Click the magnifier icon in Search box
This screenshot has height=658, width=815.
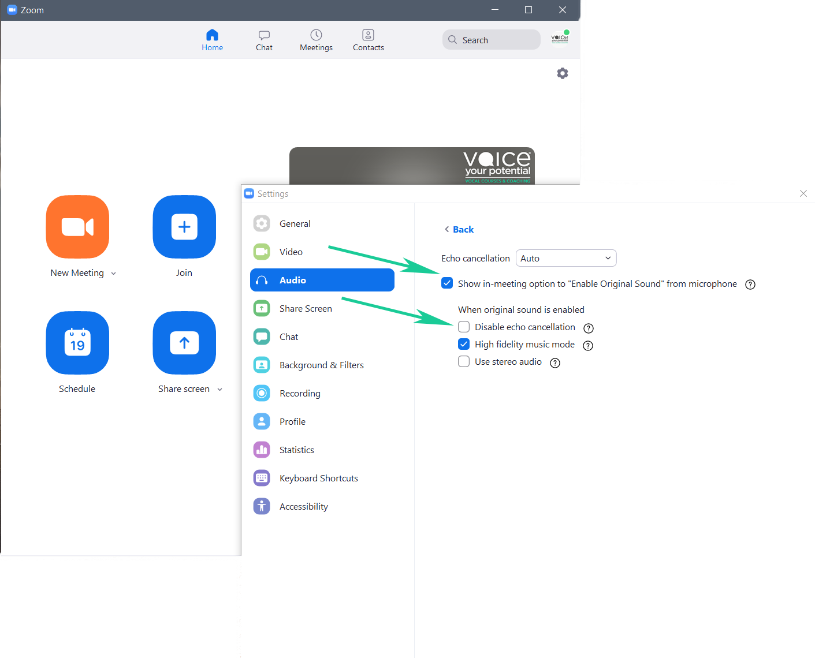click(453, 40)
